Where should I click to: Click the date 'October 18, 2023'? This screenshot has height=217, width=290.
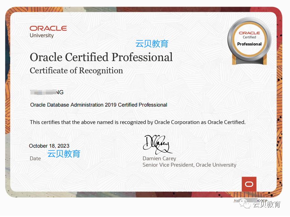(49, 146)
